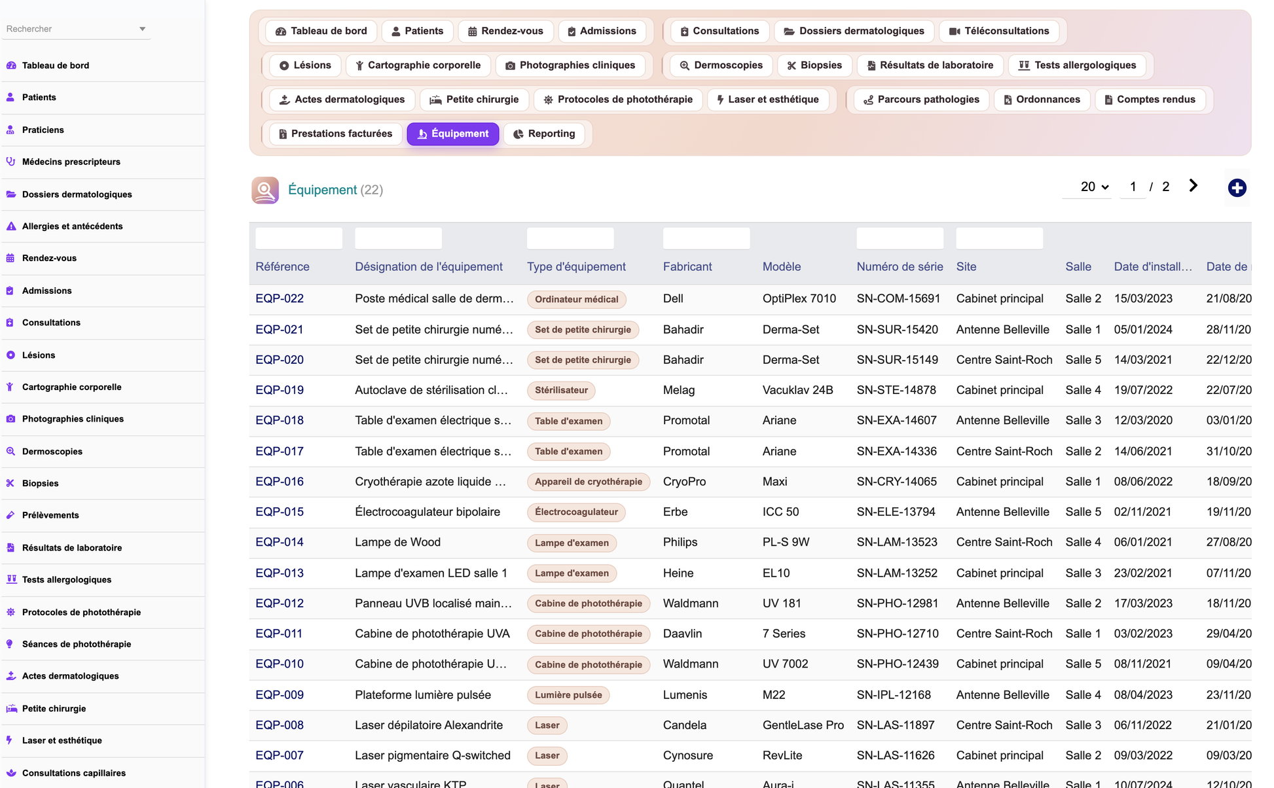Open Séances de photothérapie sidebar item
1274x788 pixels.
pos(77,645)
